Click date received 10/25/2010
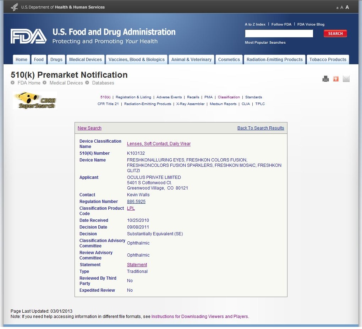This screenshot has width=362, height=329. (138, 220)
